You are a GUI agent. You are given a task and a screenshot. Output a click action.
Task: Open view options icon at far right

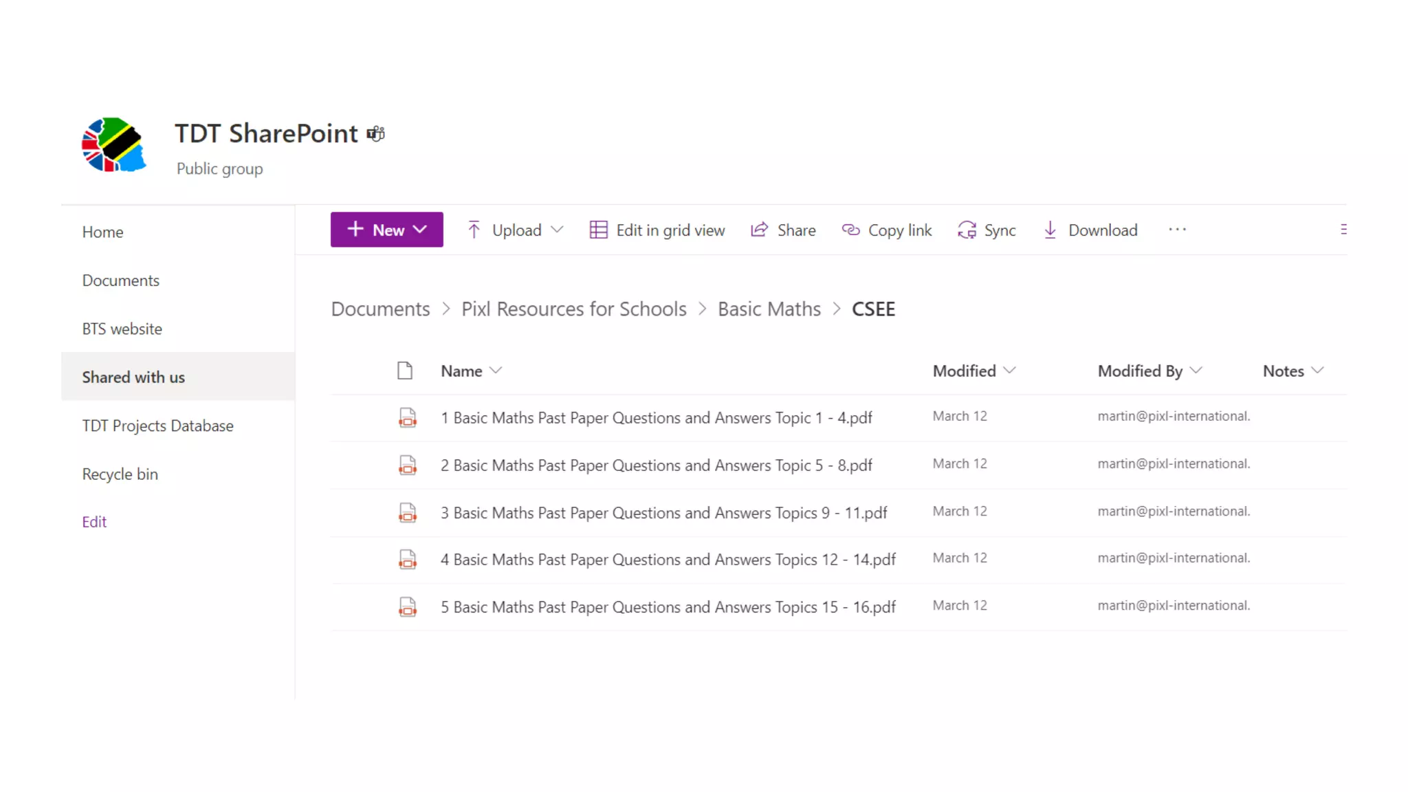tap(1343, 230)
